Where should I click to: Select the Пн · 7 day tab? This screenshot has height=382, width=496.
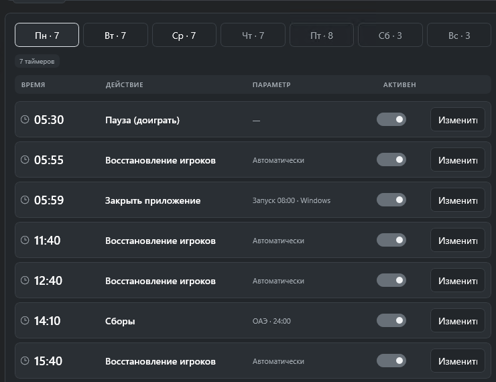pos(47,35)
